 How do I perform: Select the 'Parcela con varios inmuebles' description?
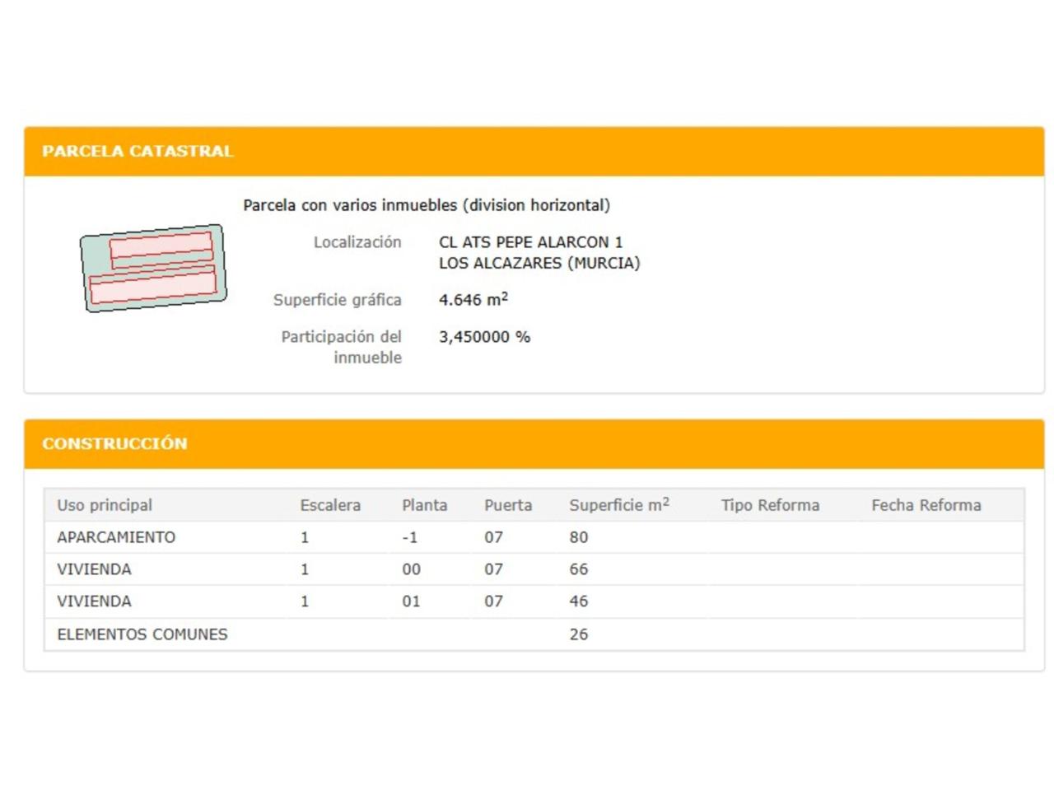tap(426, 205)
